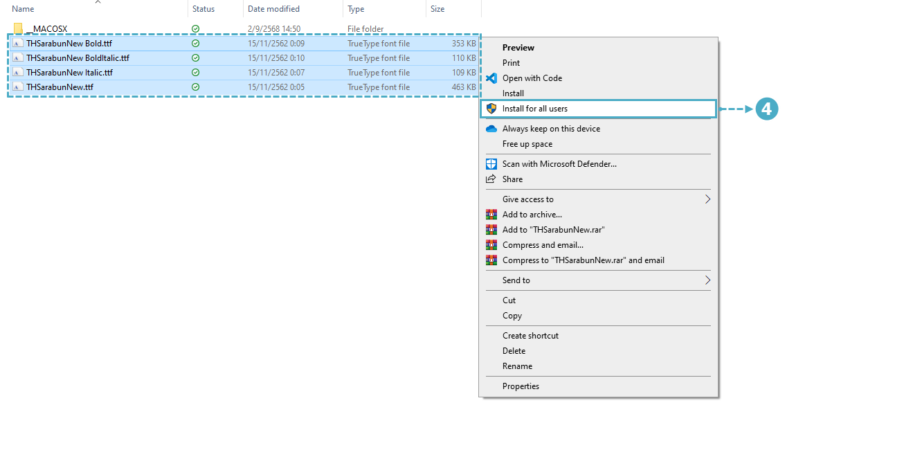Select Properties in the context menu
Viewport: 922px width, 459px height.
pos(521,386)
